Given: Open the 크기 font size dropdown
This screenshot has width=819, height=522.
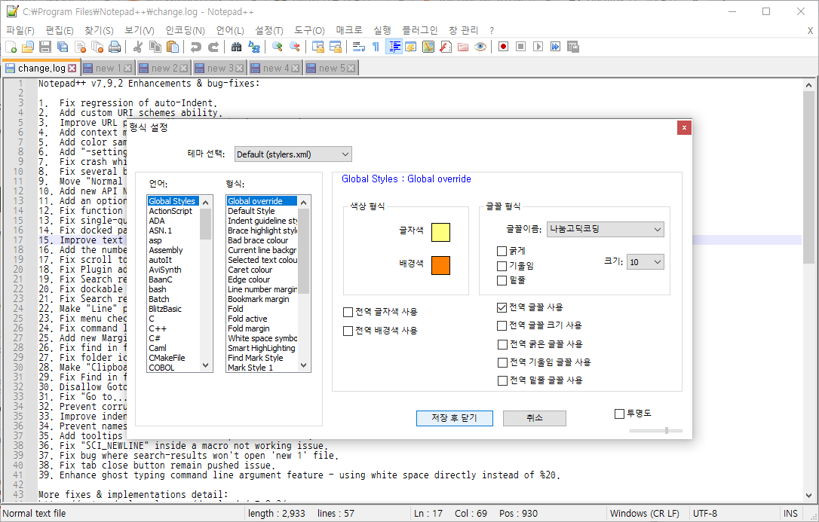Looking at the screenshot, I should coord(646,262).
